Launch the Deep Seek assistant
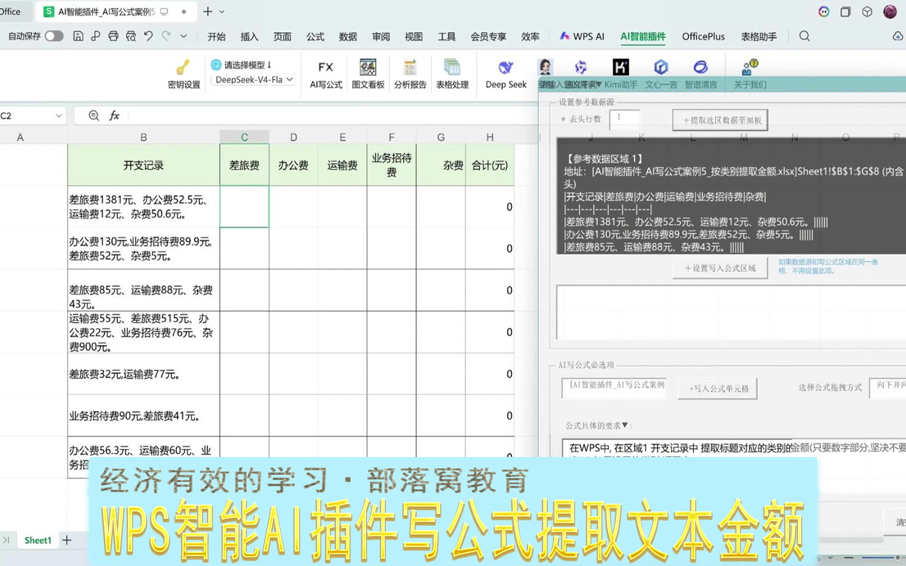This screenshot has height=566, width=906. point(506,74)
